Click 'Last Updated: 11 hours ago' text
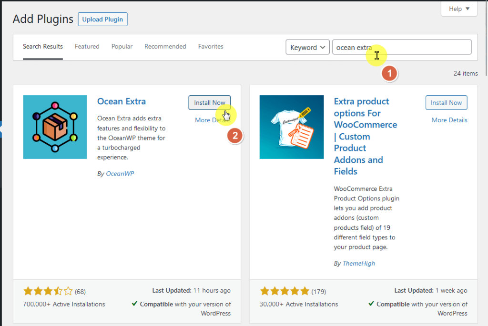 (192, 291)
